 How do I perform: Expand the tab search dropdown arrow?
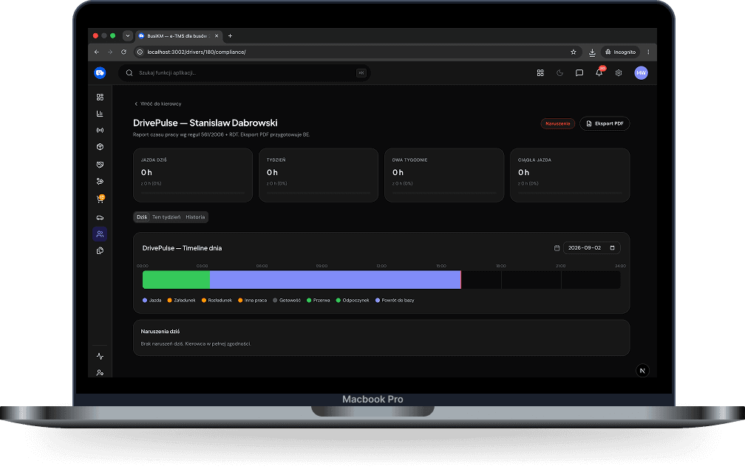coord(127,35)
